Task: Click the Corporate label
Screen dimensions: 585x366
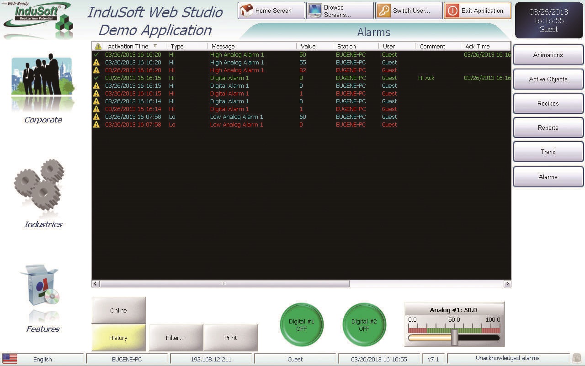Action: 43,120
